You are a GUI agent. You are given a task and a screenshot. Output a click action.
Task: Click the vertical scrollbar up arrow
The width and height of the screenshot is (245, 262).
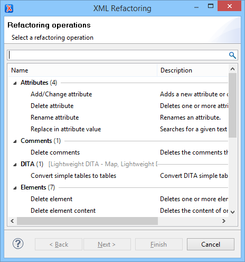[232, 69]
